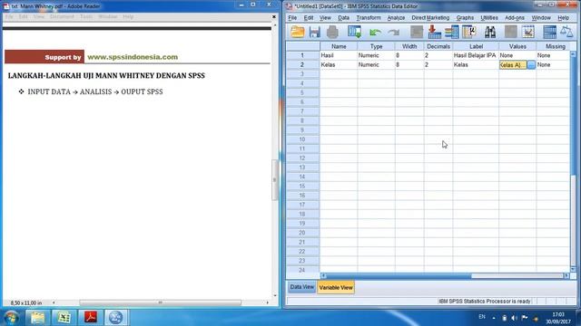Open the File menu in SPSS
This screenshot has width=581, height=326.
pos(292,18)
